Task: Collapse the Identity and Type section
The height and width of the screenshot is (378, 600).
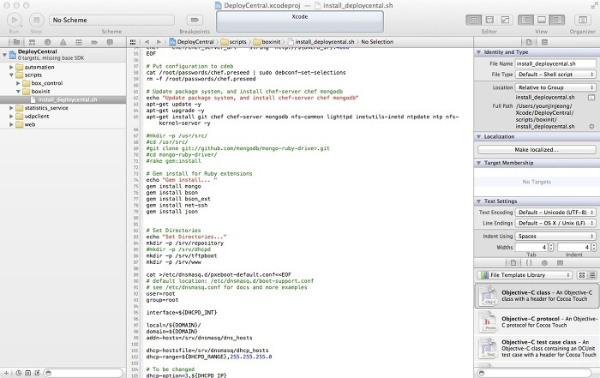Action: (x=478, y=52)
